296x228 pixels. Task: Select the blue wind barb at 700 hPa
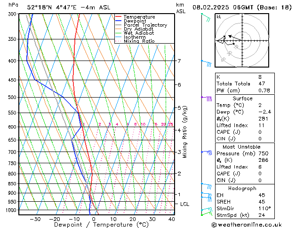coord(207,152)
